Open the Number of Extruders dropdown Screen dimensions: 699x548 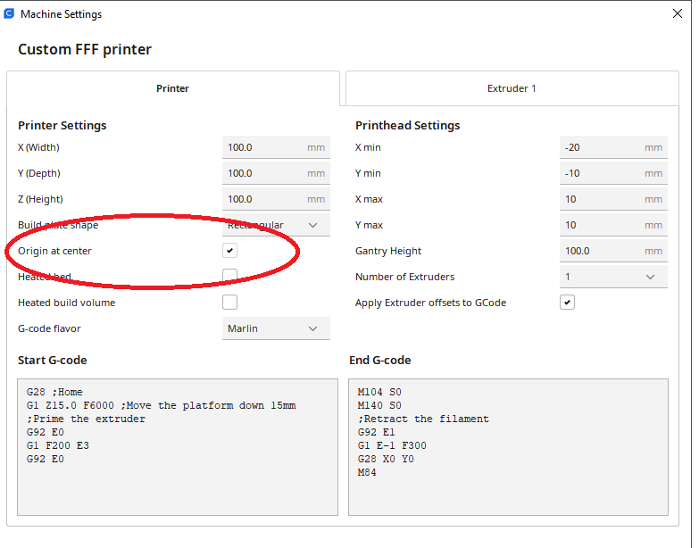point(613,277)
